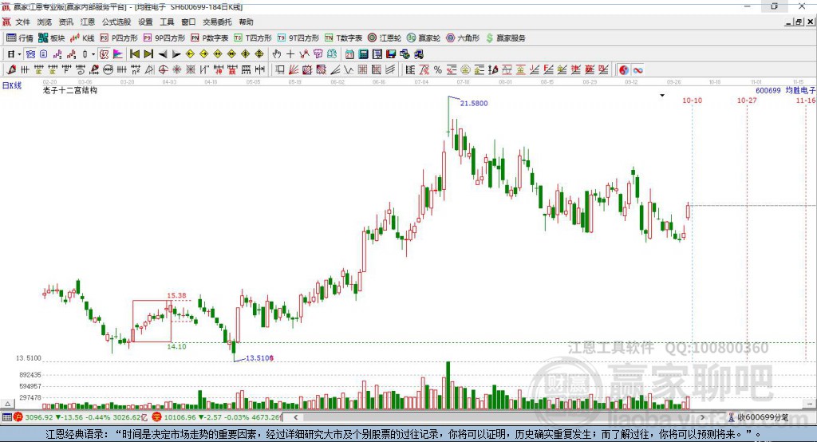Open the T四方形 tool
The image size is (817, 442).
253,38
